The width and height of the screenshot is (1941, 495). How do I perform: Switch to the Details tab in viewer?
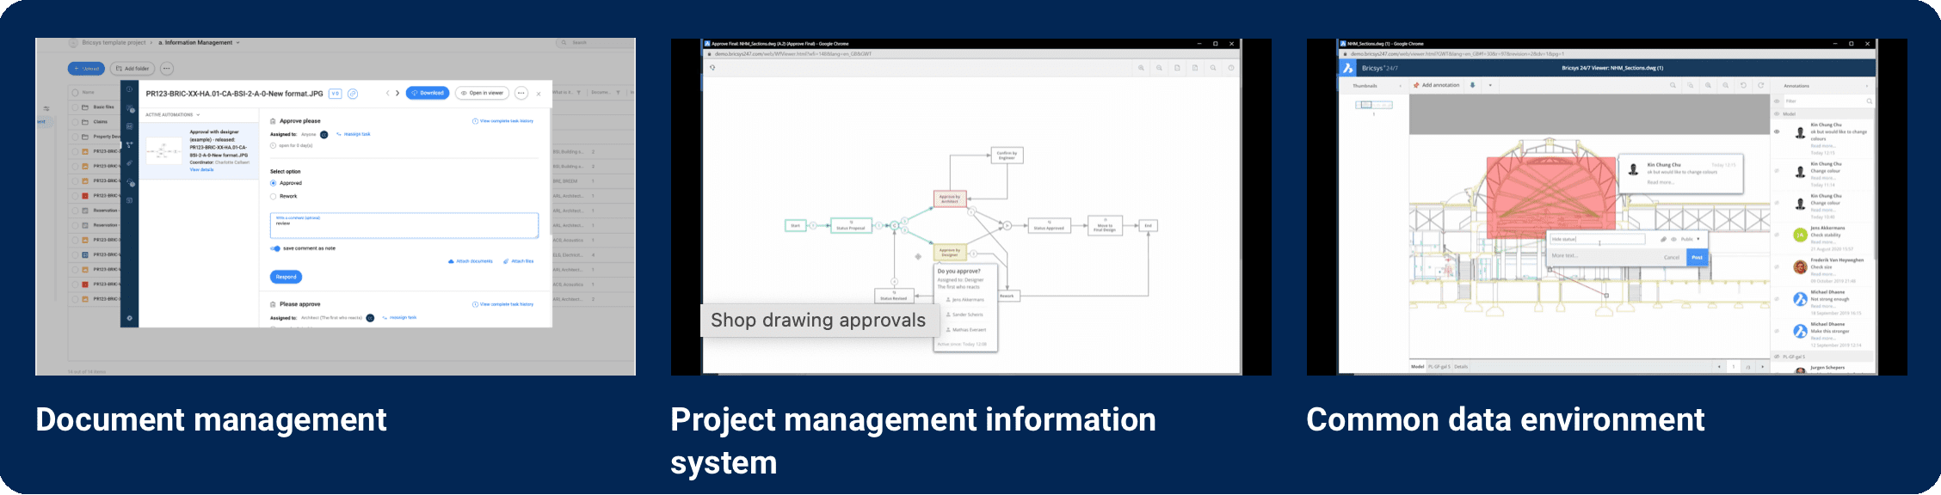pyautogui.click(x=1461, y=367)
